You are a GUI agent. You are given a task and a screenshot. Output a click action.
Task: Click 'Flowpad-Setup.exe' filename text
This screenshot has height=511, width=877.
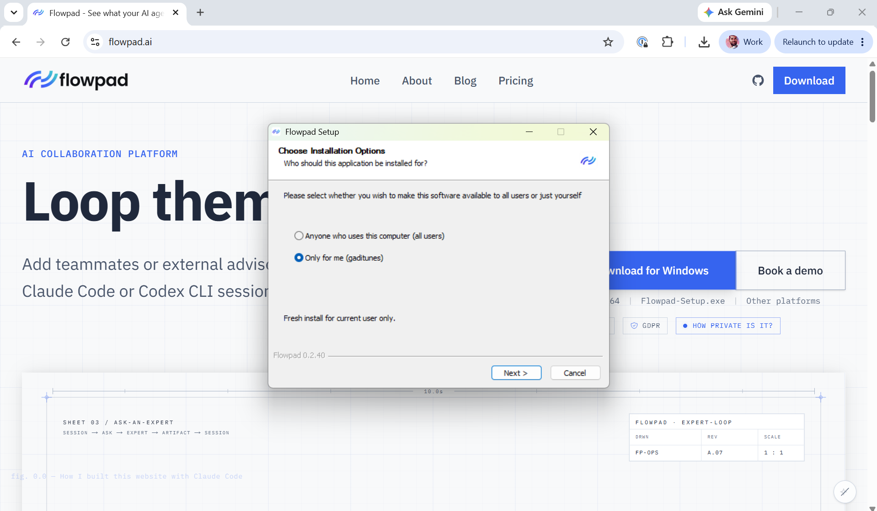click(683, 301)
